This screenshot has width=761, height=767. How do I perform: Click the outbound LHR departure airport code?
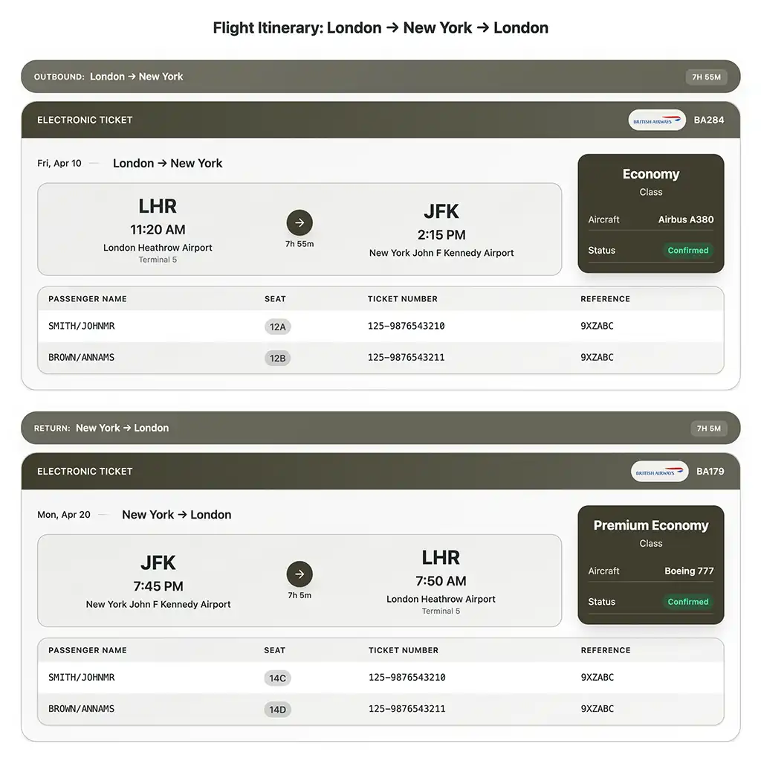point(158,206)
